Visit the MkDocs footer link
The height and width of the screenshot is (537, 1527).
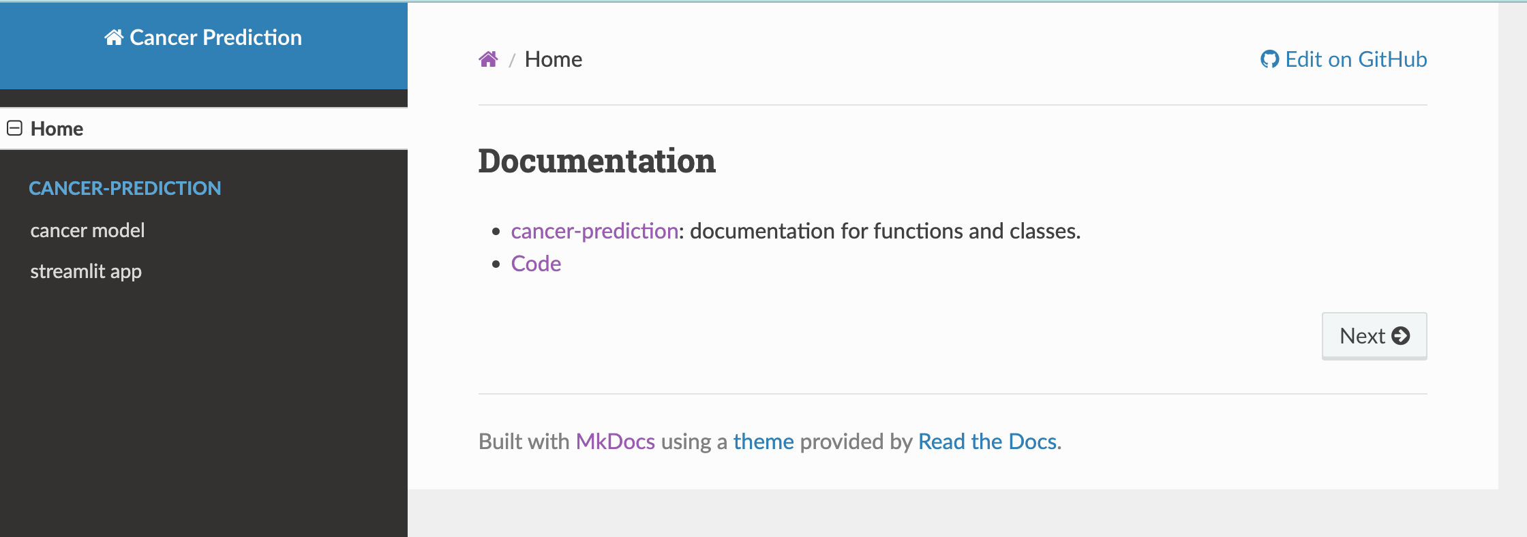(615, 442)
